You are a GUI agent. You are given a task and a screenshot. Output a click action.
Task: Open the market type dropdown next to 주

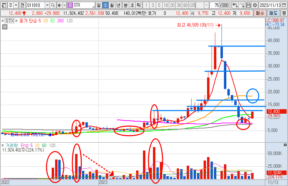tap(16, 5)
